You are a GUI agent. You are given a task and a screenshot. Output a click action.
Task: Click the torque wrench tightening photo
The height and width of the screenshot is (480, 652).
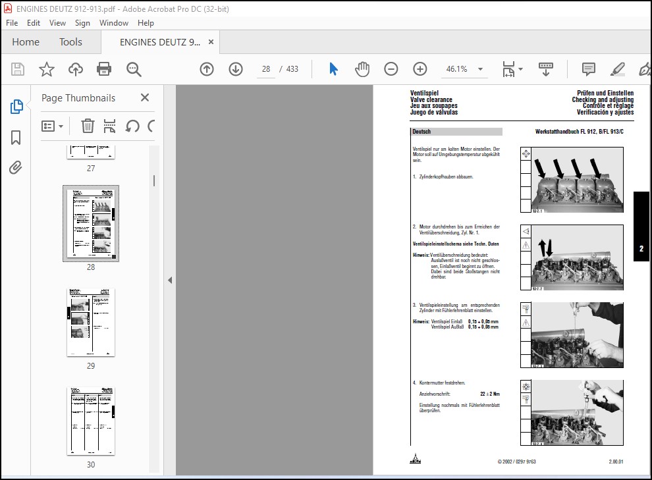click(x=577, y=412)
